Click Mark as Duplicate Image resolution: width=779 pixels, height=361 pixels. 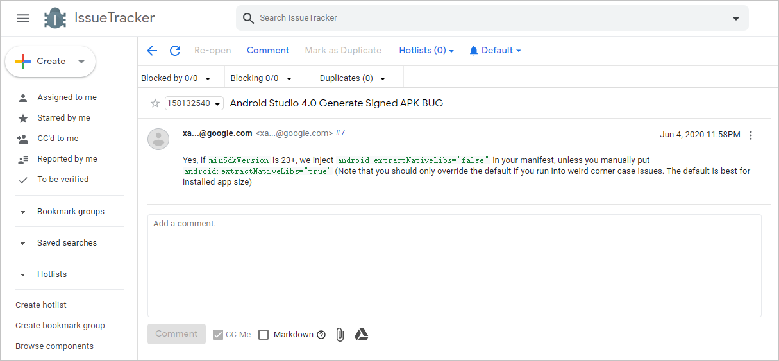coord(343,50)
